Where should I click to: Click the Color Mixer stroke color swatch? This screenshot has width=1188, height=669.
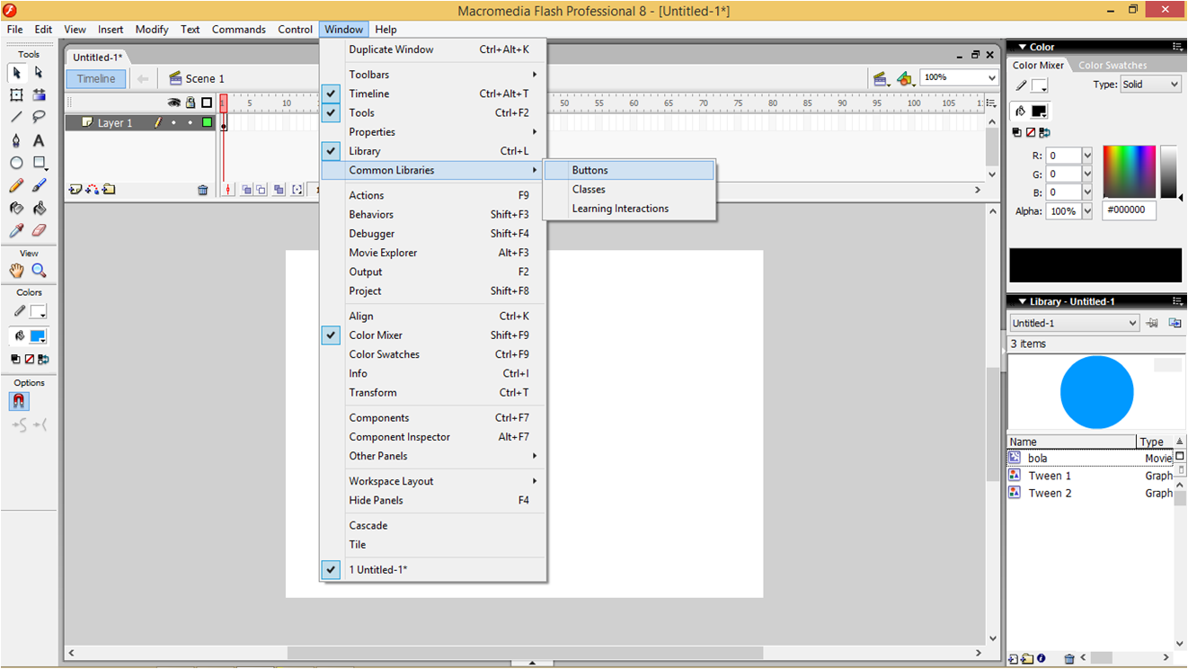[1040, 85]
